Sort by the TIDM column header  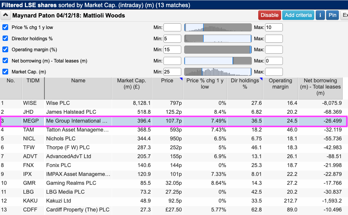pos(33,88)
